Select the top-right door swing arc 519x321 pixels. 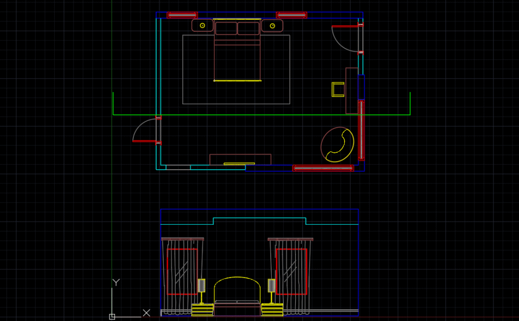tap(344, 39)
